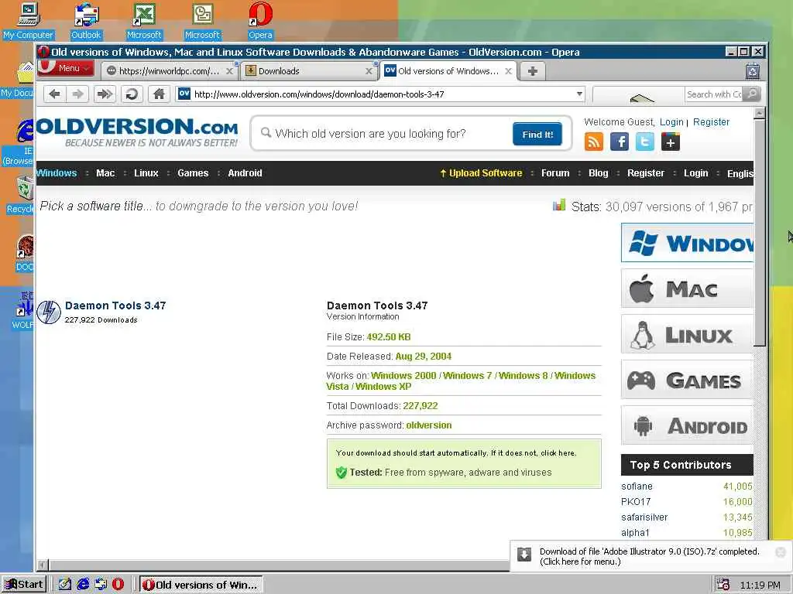
Task: Click the Login link next to Welcome Guest
Action: (x=671, y=122)
